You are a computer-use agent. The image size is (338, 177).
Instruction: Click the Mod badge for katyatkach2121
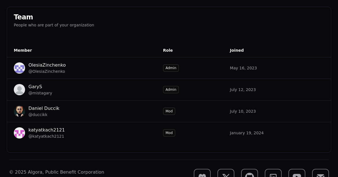point(169,133)
